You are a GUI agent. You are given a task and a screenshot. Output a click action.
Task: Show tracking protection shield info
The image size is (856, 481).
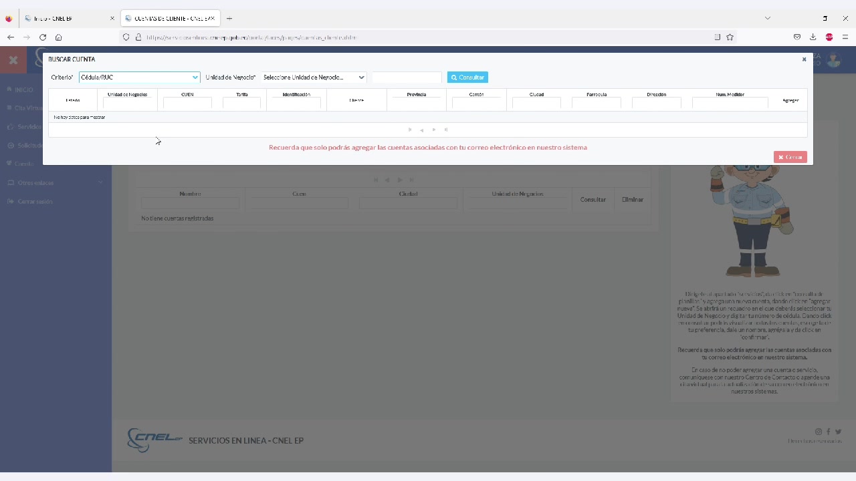[x=126, y=37]
